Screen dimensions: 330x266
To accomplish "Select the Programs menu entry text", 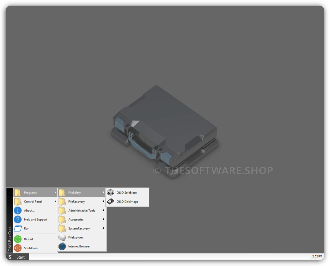I will click(x=30, y=193).
